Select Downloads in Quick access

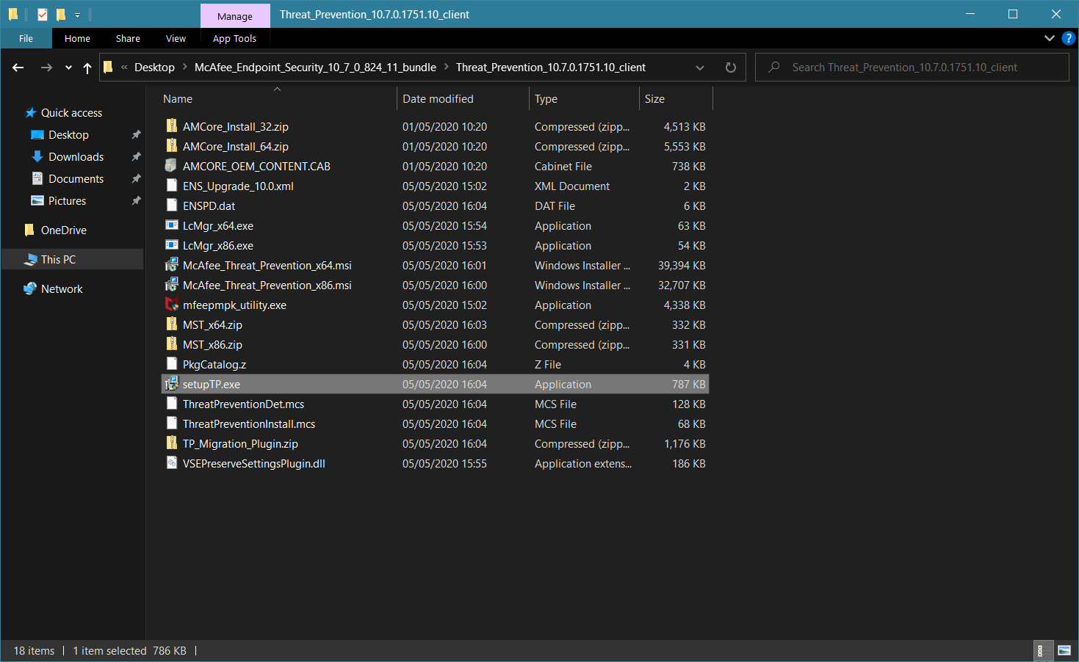click(x=76, y=157)
